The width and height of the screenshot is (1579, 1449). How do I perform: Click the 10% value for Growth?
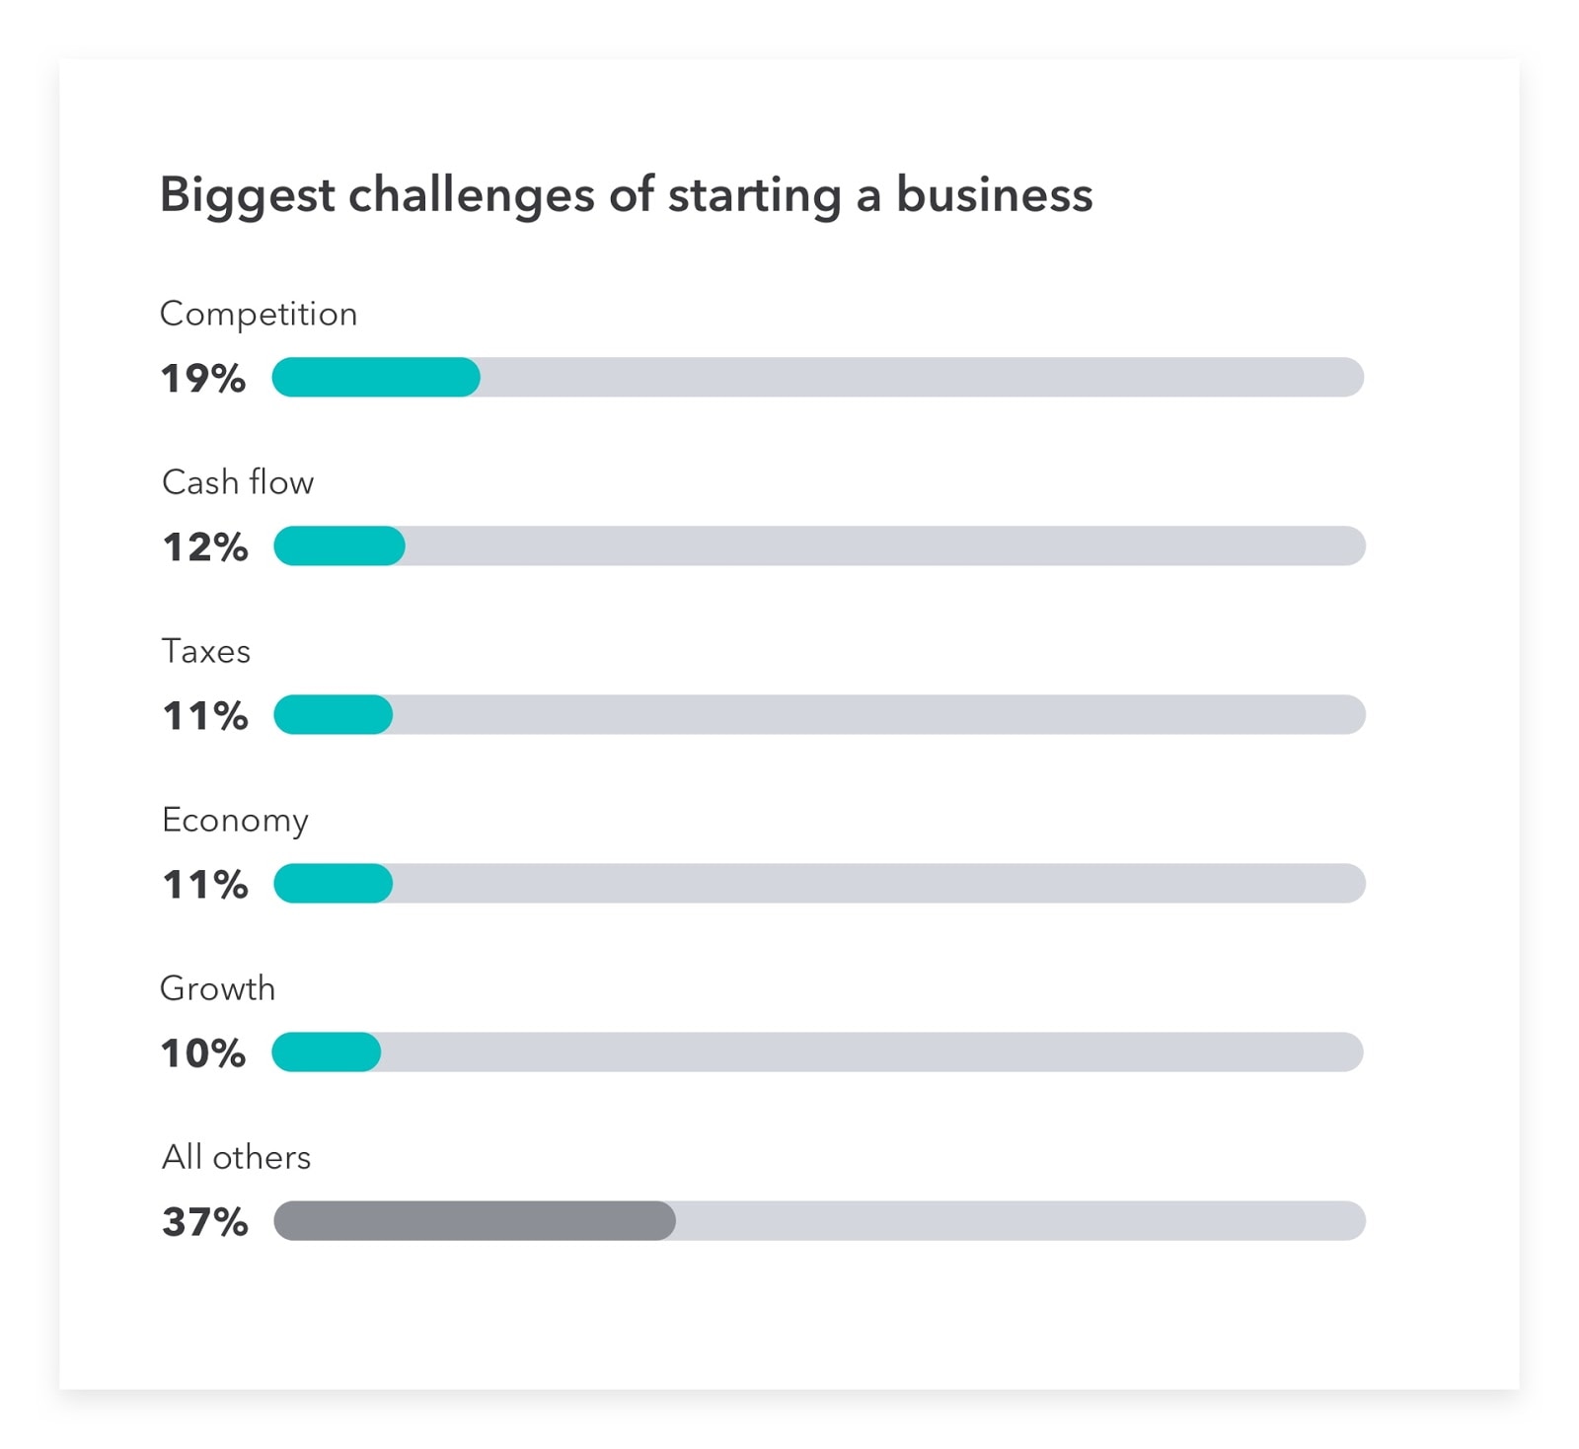pyautogui.click(x=203, y=1053)
